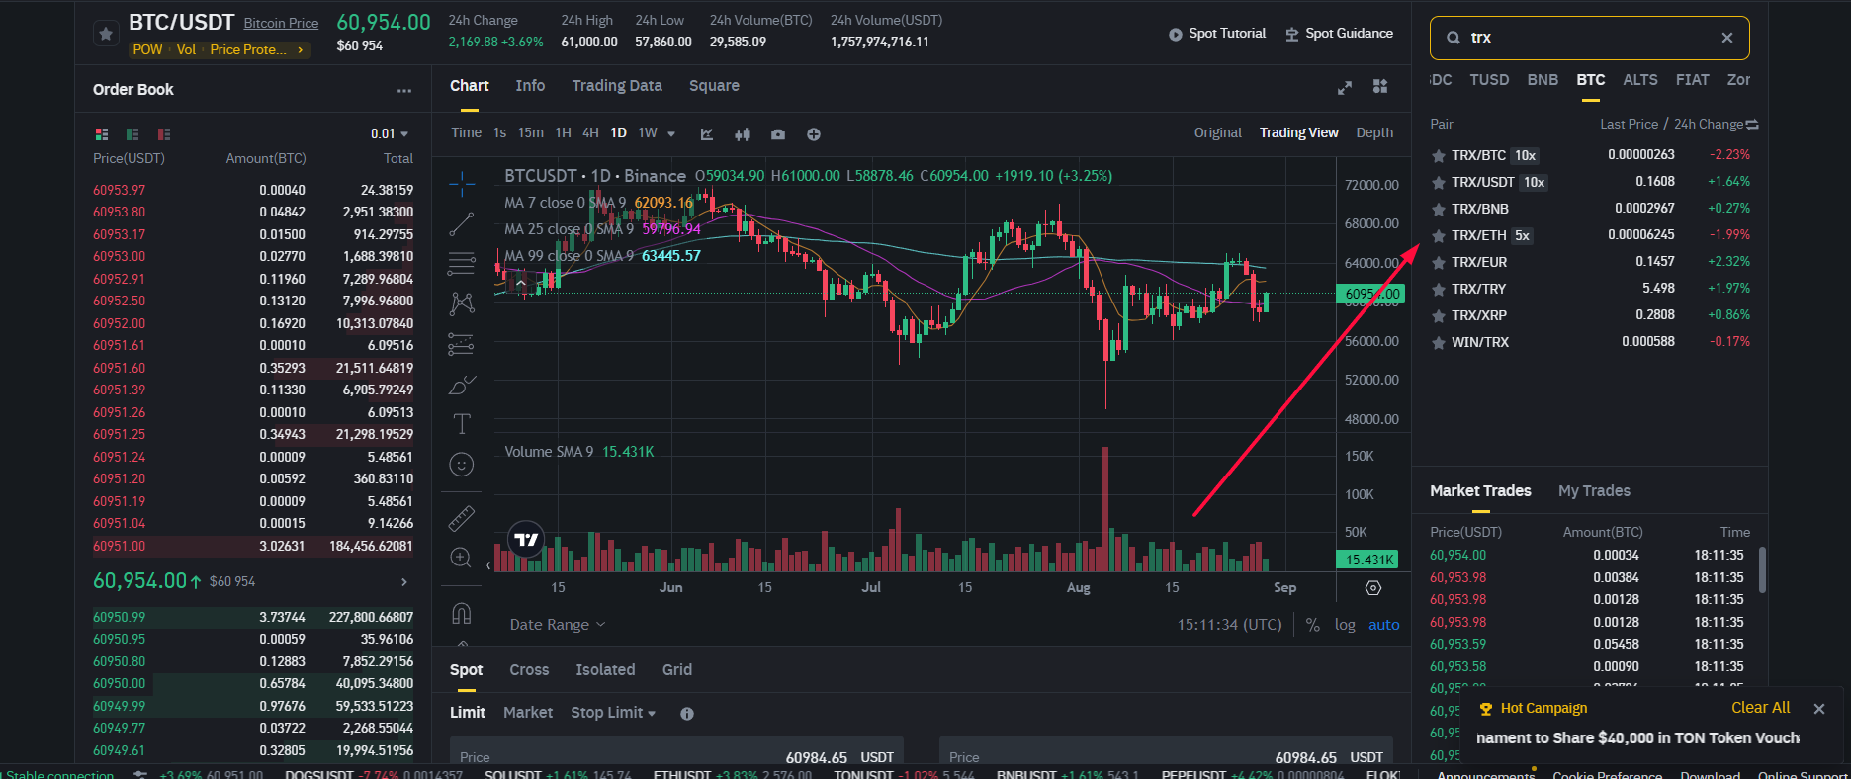Favorite the BTC/USDT pair with the star
1851x779 pixels.
[106, 34]
